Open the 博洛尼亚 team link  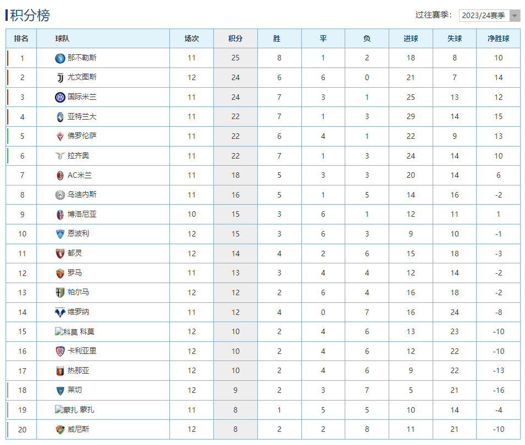pos(82,214)
